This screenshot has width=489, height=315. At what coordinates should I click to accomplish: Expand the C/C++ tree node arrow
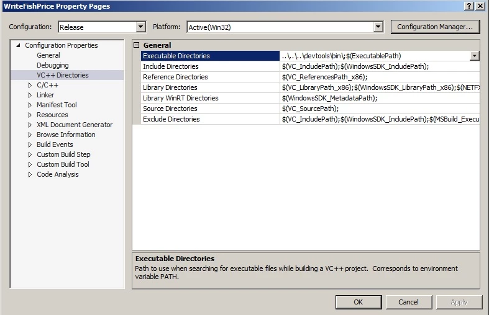point(30,85)
